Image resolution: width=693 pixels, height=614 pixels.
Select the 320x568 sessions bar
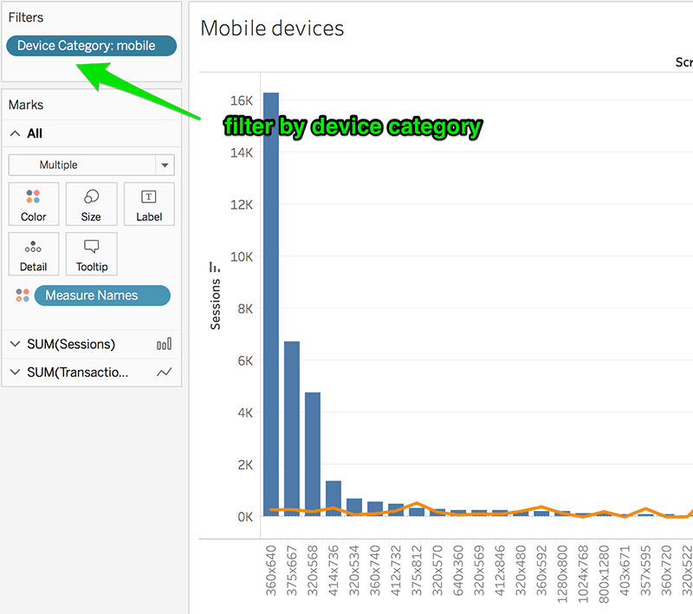[313, 454]
